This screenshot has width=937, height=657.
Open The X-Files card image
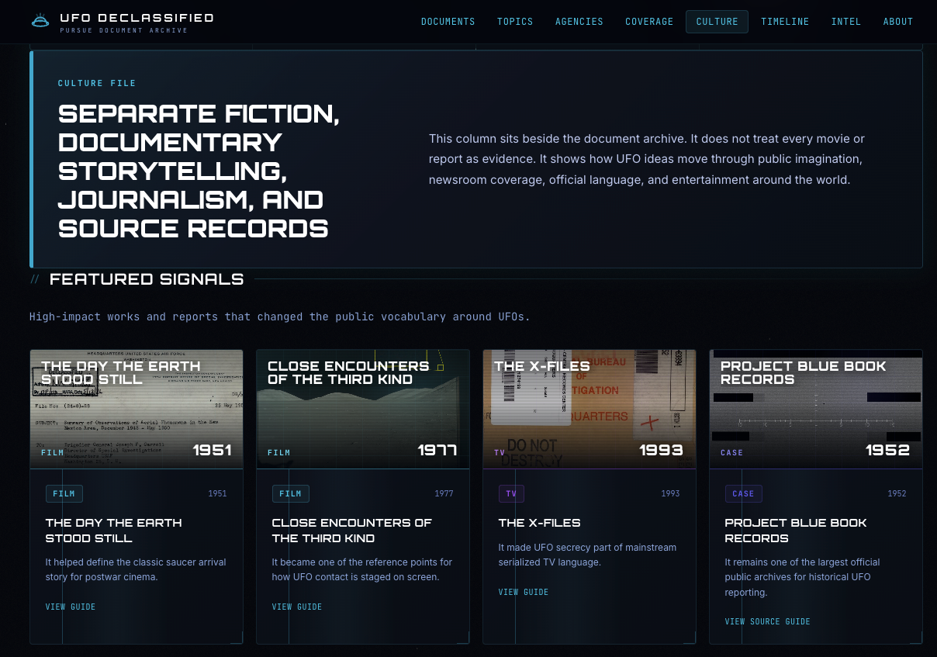pyautogui.click(x=590, y=409)
